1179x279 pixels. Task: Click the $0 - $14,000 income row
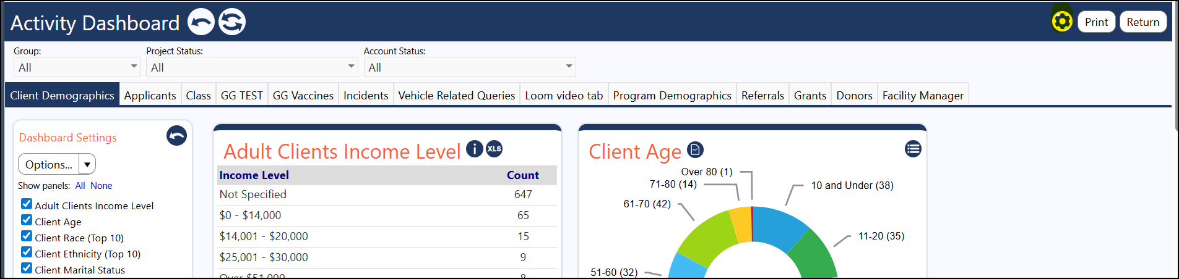(x=387, y=215)
